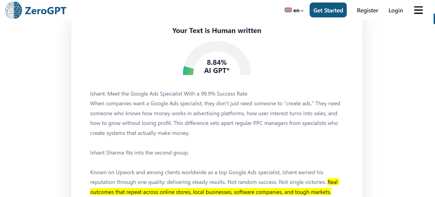435x197 pixels.
Task: Click 'create systems that actually make money' line
Action: [x=140, y=133]
